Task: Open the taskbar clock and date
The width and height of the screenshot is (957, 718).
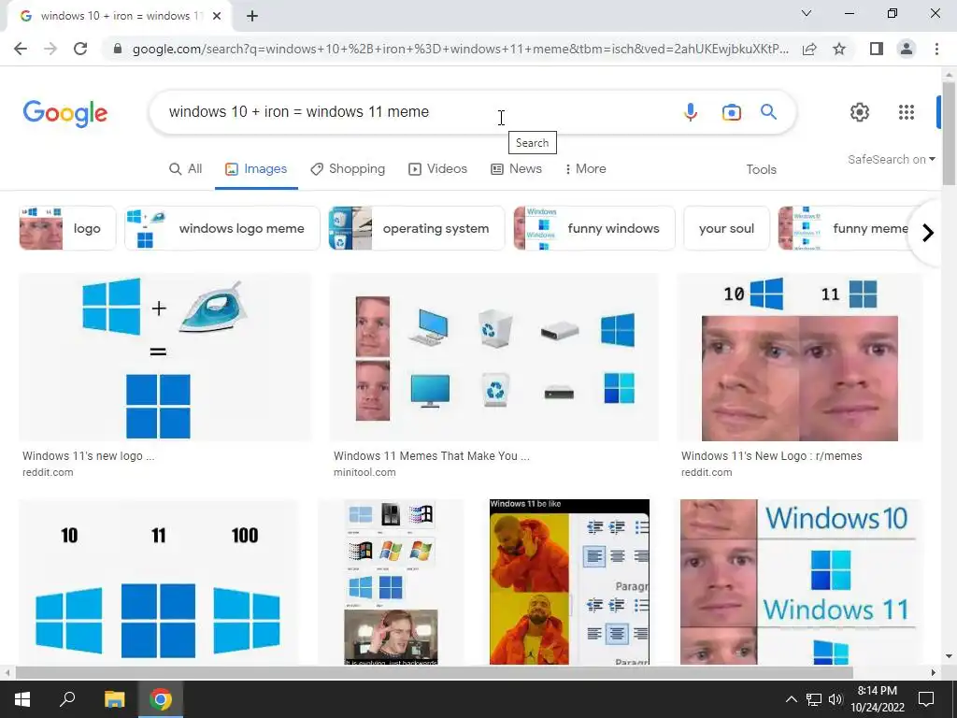Action: coord(877,699)
